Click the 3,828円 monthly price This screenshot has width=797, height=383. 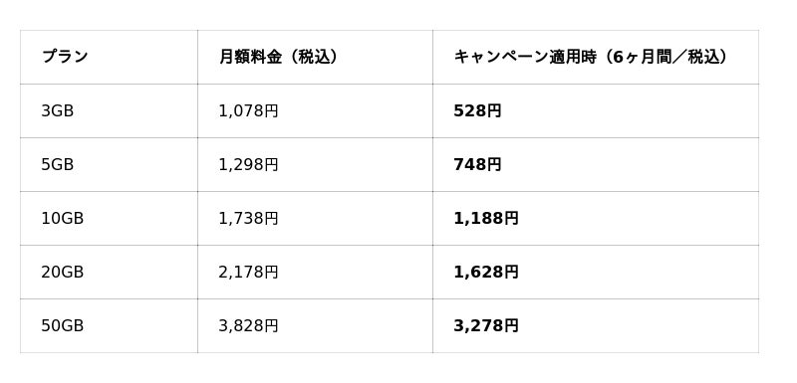click(x=248, y=325)
